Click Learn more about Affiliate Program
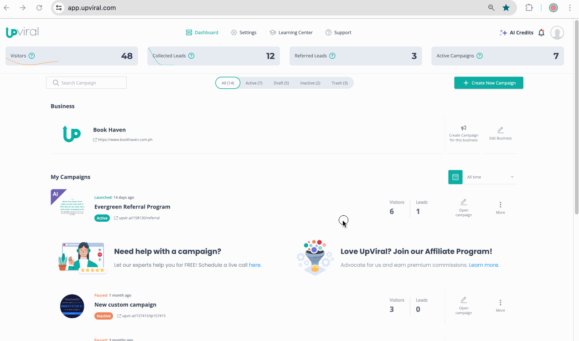This screenshot has height=341, width=579. click(484, 265)
